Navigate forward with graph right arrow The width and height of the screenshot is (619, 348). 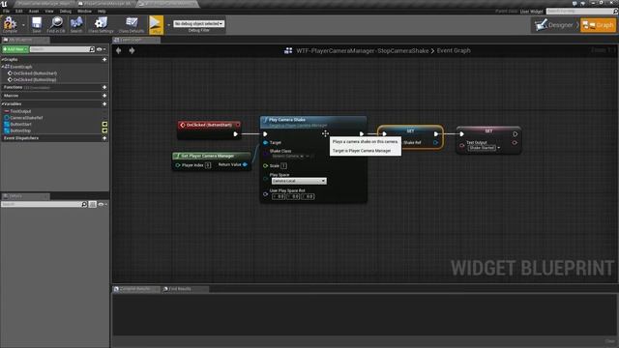[x=132, y=50]
